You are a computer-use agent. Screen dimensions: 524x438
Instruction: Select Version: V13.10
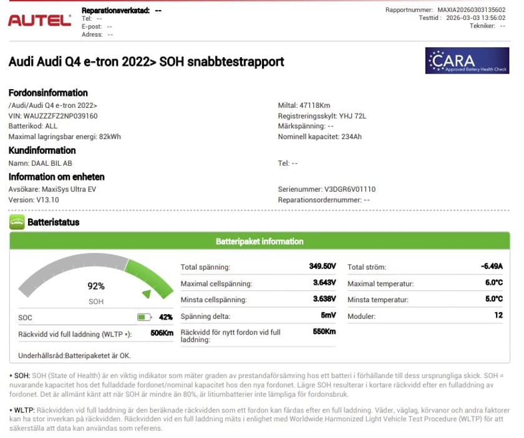click(34, 199)
